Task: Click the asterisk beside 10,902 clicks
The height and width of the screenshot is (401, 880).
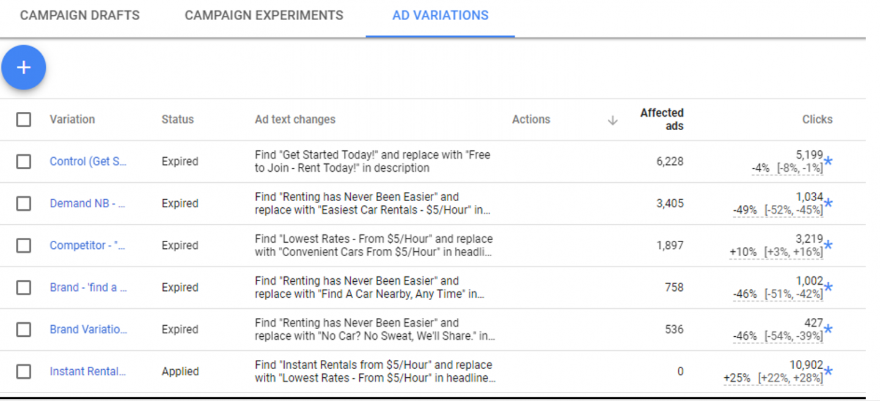Action: click(x=828, y=372)
